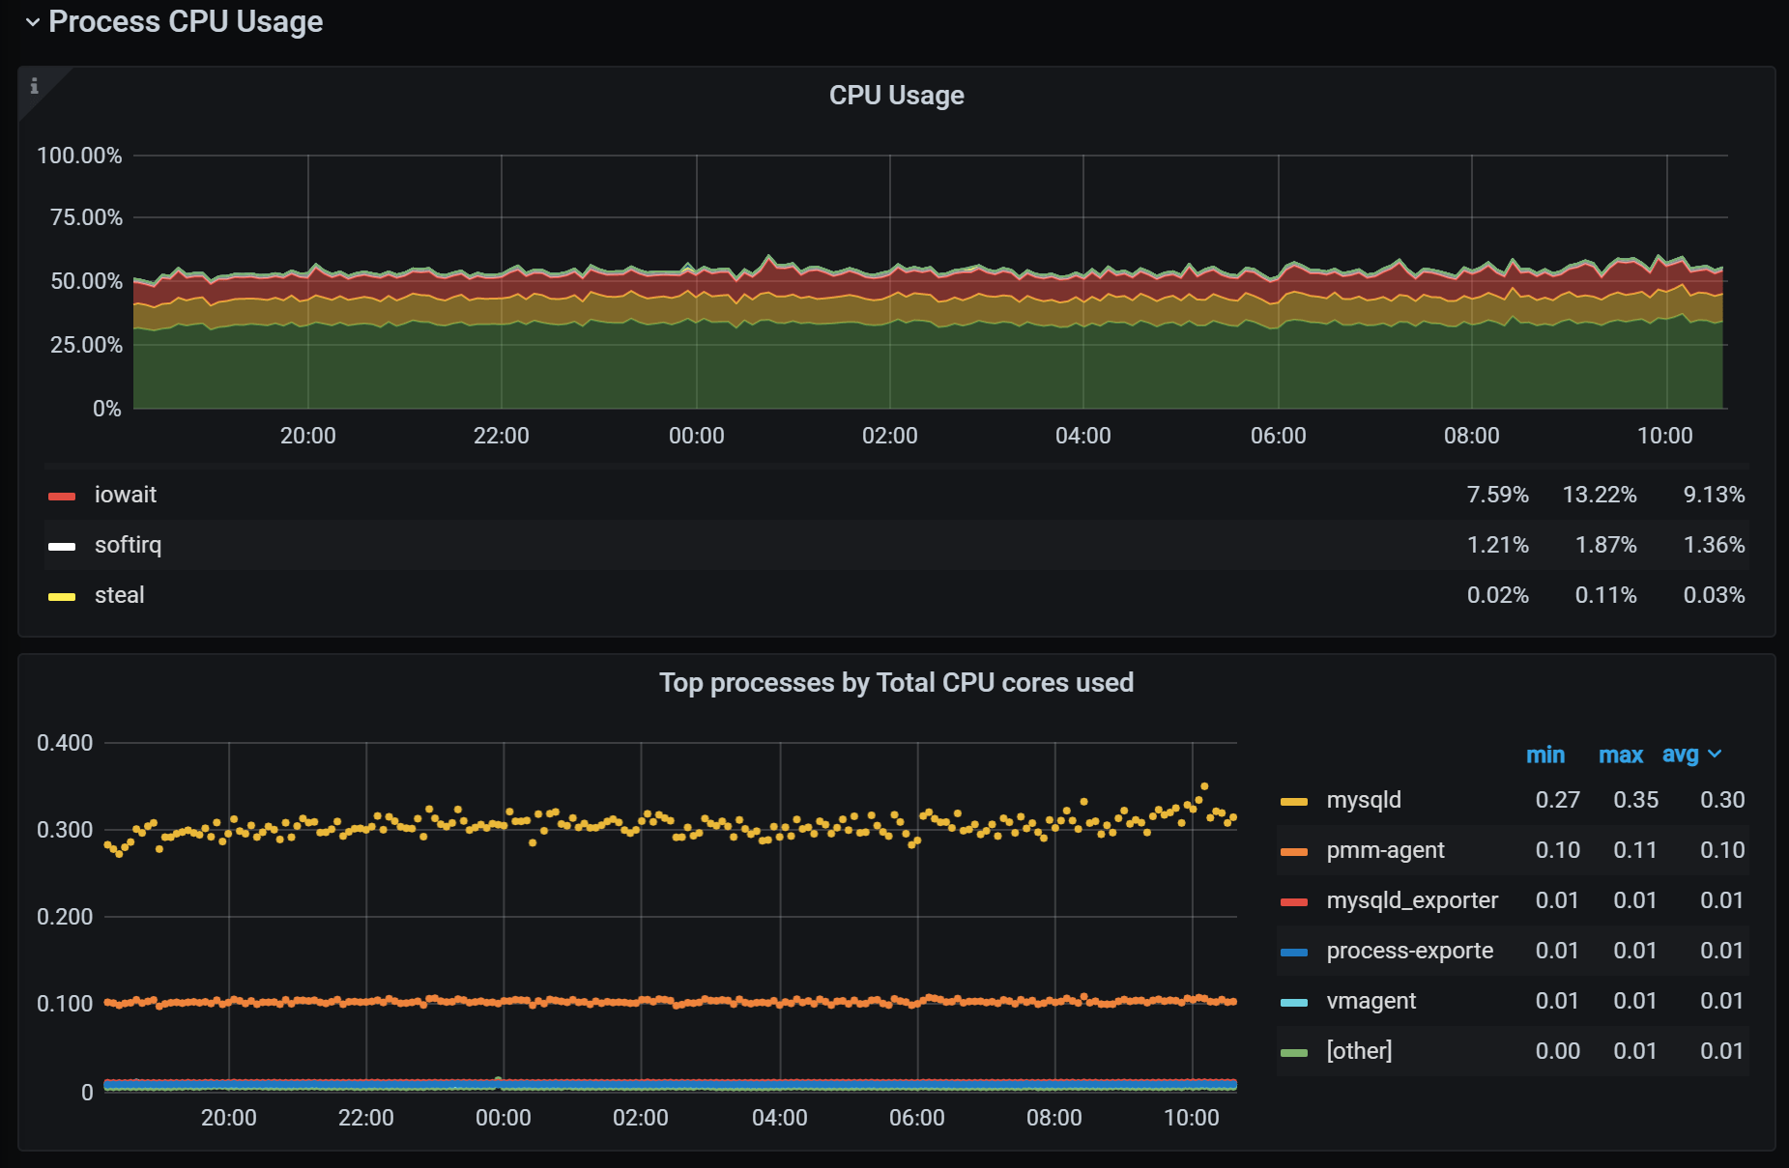This screenshot has width=1789, height=1168.
Task: Click the mysqld legend color icon
Action: (x=1293, y=801)
